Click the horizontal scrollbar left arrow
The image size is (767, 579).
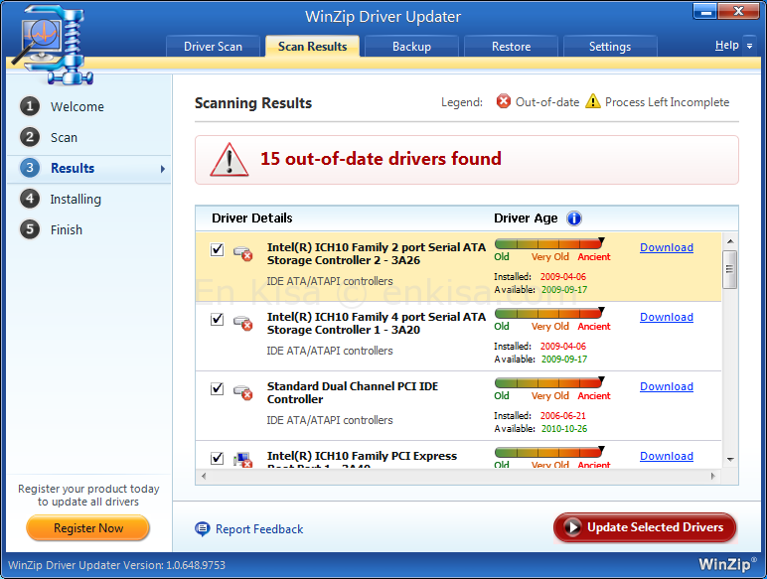pos(204,476)
